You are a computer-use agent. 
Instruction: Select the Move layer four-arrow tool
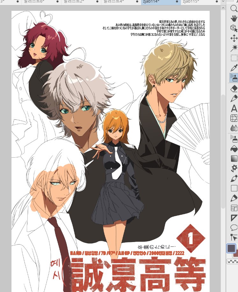[x=234, y=38]
